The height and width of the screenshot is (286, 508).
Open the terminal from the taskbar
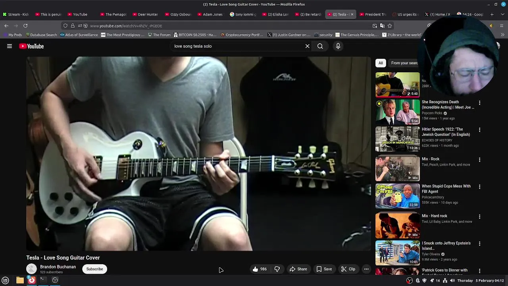[x=43, y=280]
